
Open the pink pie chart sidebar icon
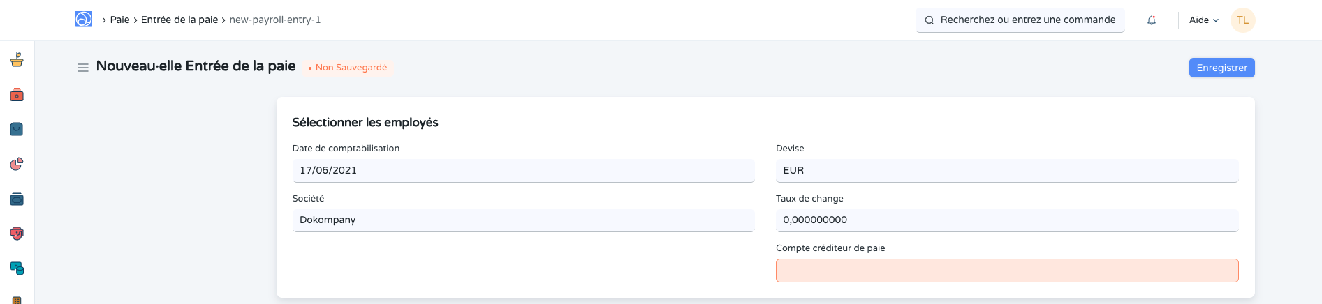17,164
